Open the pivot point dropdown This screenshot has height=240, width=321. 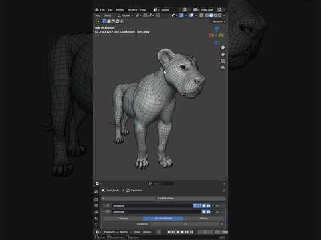pyautogui.click(x=138, y=15)
